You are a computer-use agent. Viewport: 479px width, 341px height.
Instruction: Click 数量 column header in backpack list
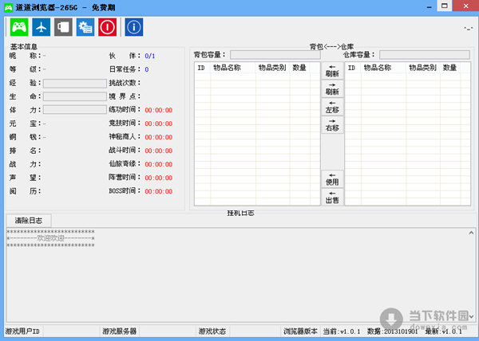coord(300,69)
